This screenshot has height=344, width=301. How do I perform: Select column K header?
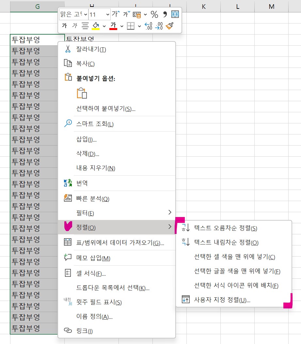pos(204,7)
